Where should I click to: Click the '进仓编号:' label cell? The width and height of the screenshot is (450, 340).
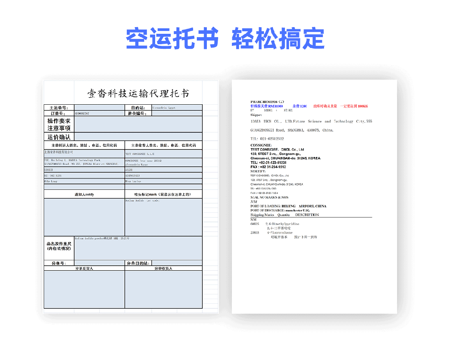(138, 113)
